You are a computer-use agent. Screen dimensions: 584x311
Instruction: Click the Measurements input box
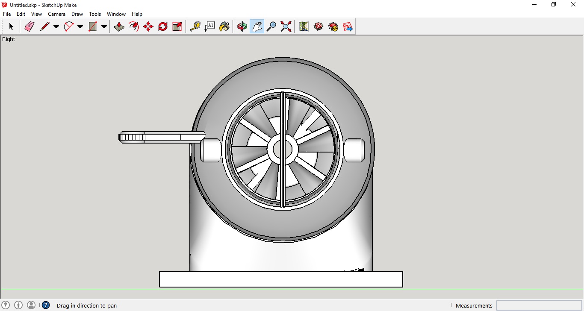(539, 305)
